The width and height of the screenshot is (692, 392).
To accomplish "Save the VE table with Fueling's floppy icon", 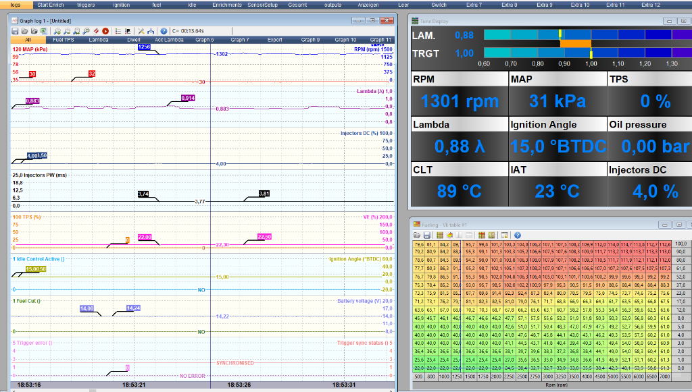I will (x=428, y=234).
